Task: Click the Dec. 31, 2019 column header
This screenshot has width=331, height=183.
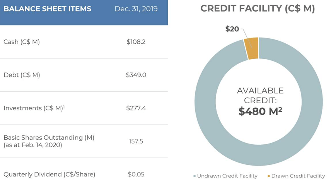Action: coord(136,9)
